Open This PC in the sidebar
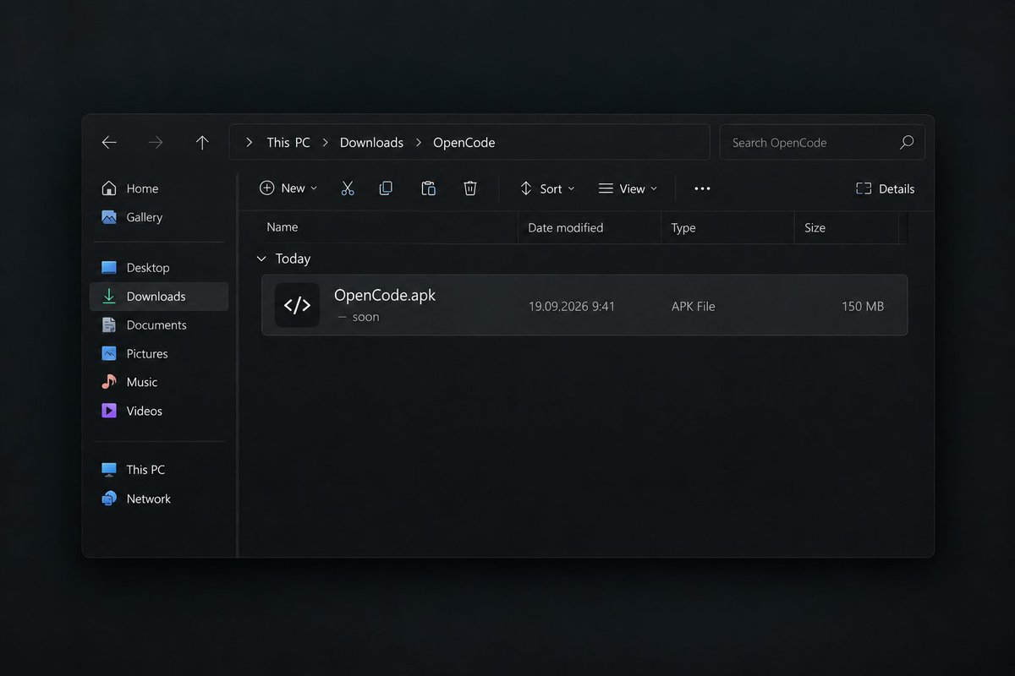Screen dimensions: 1015x676 (159, 470)
